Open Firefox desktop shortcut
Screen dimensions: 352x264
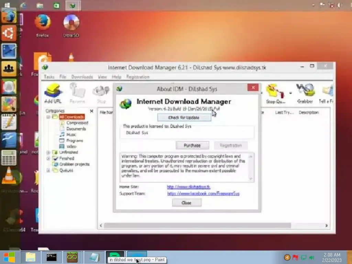click(x=42, y=25)
